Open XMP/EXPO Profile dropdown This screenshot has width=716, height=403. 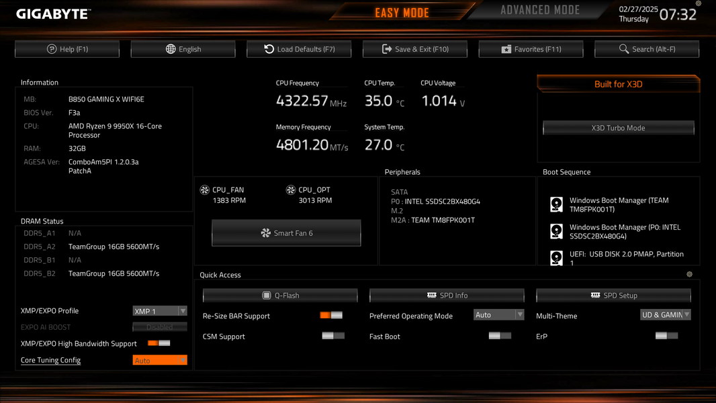click(x=160, y=311)
